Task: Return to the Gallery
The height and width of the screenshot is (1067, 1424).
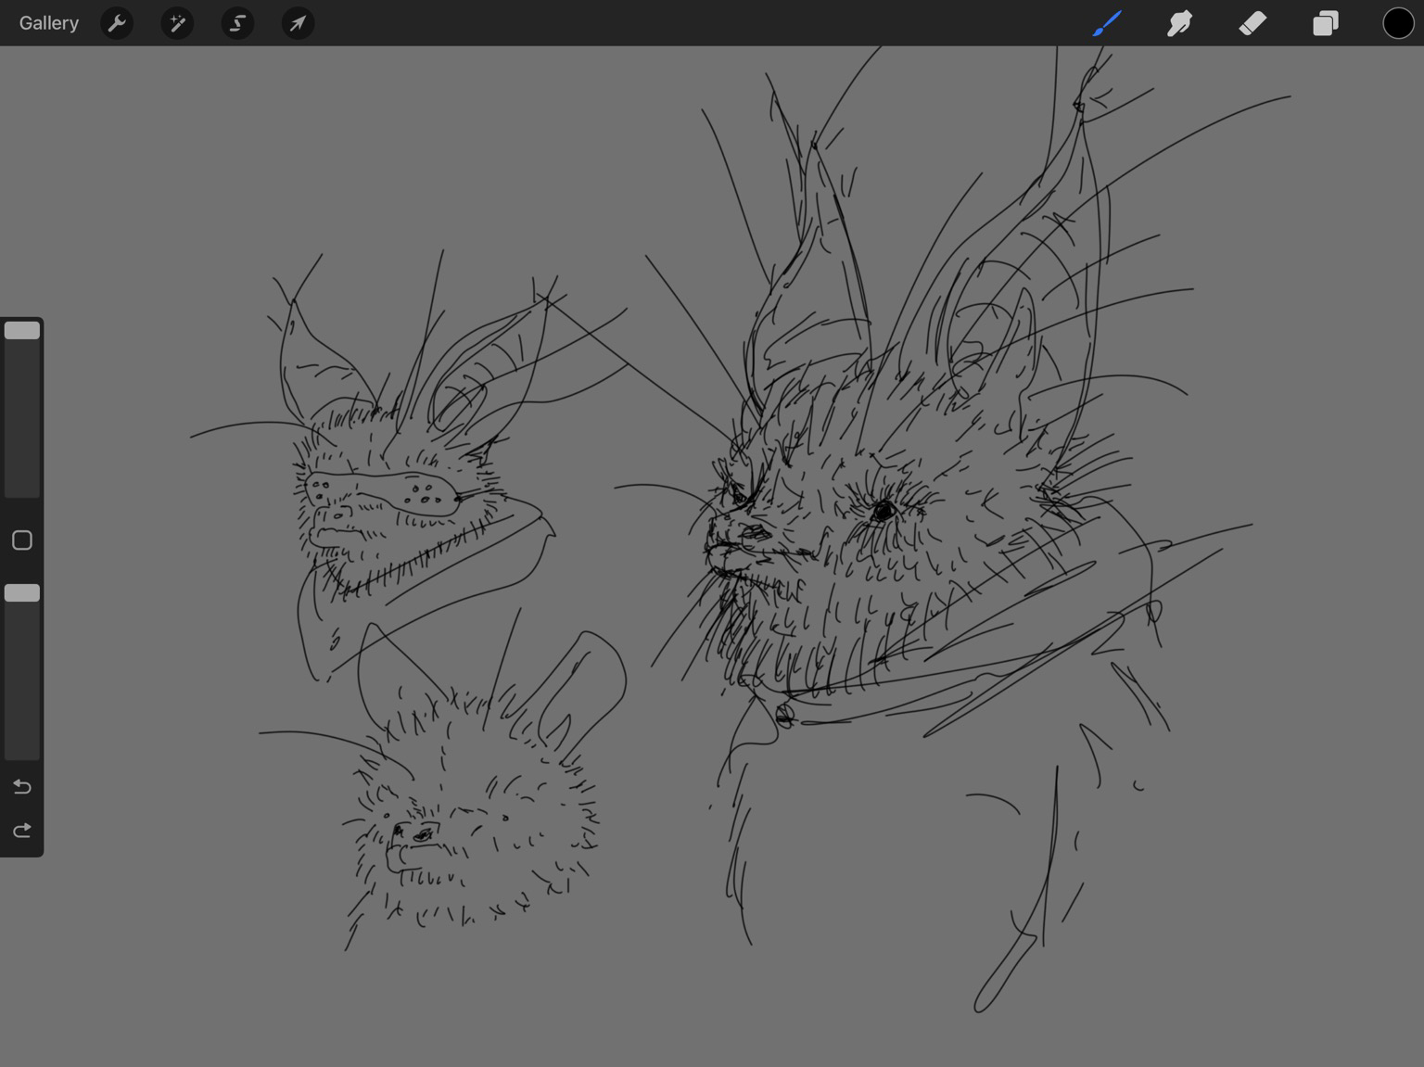Action: 48,23
